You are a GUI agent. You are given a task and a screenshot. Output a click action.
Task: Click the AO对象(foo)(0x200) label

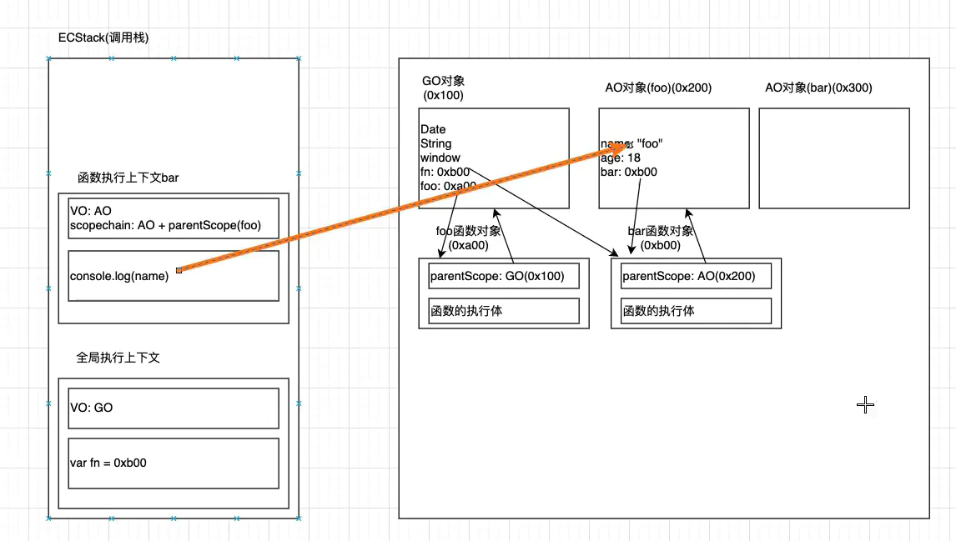tap(658, 88)
